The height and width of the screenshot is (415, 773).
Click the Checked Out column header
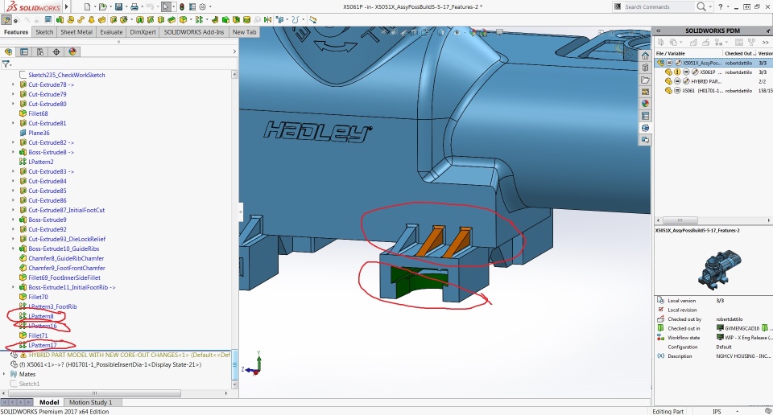738,53
